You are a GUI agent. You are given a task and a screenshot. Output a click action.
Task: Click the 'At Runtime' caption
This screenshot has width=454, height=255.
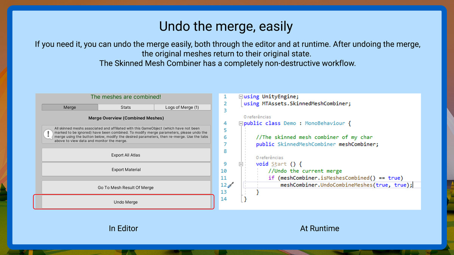point(320,228)
